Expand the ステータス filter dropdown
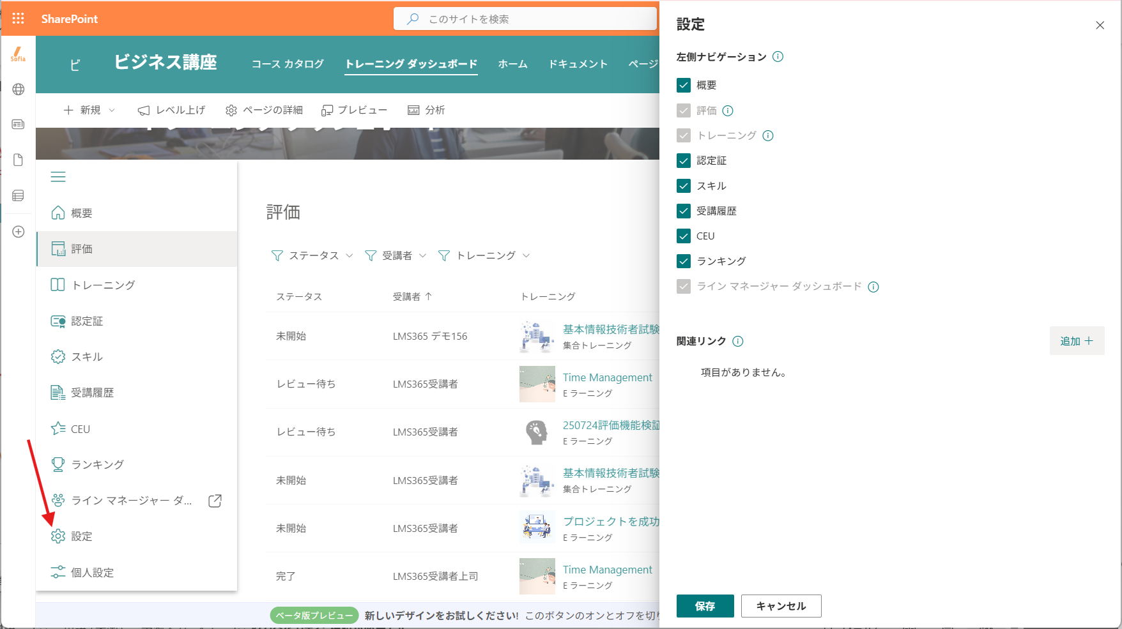1122x629 pixels. pyautogui.click(x=312, y=255)
